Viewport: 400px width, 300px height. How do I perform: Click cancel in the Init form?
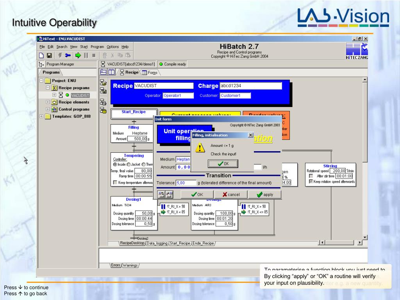click(x=231, y=195)
